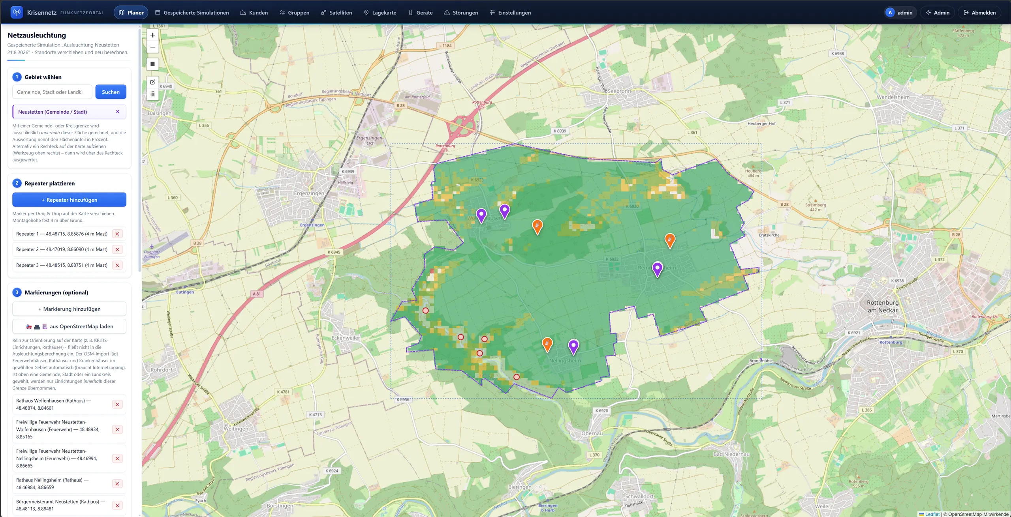
Task: Remove Feuerwehr Neustetten-Wolfenhausen marker entry
Action: (x=117, y=429)
